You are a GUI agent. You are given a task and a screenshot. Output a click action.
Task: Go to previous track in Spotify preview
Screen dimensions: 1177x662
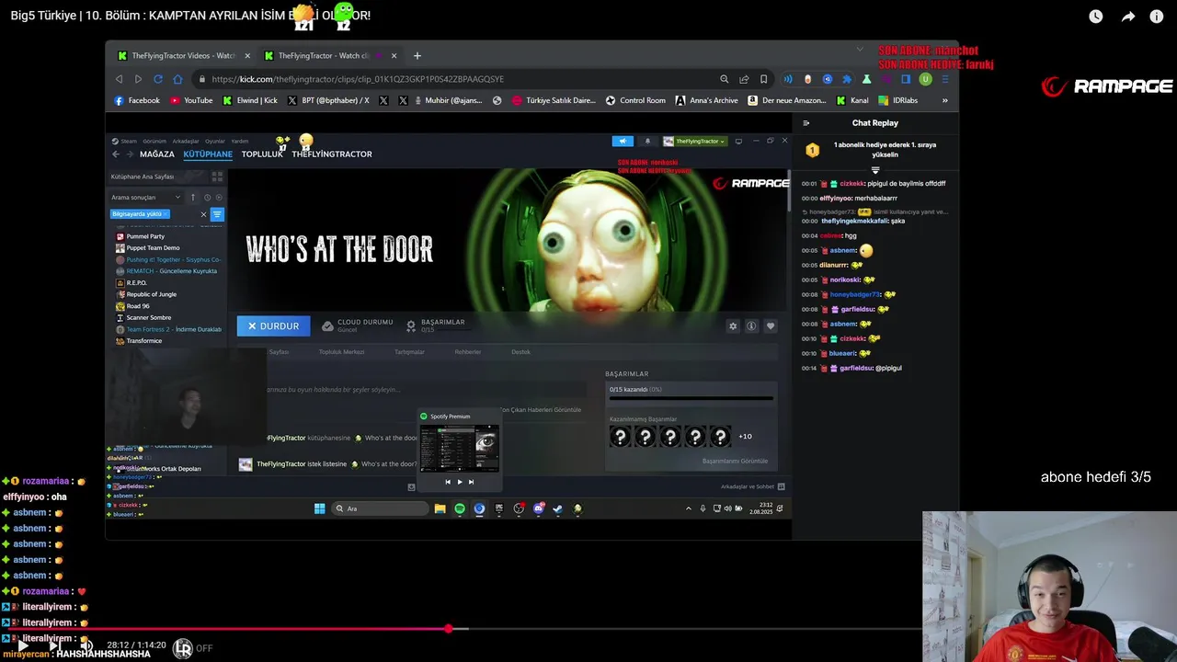click(x=448, y=482)
